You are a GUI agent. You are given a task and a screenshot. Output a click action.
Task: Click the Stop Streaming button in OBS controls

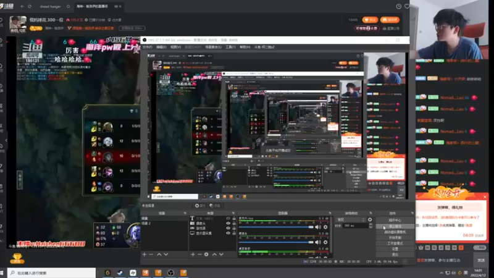pyautogui.click(x=395, y=226)
